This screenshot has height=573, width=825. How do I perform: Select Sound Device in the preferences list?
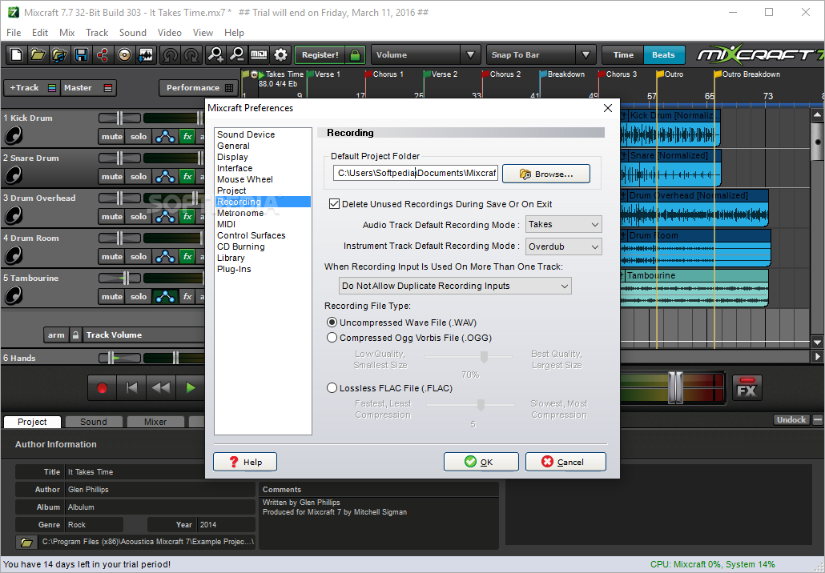pyautogui.click(x=246, y=134)
